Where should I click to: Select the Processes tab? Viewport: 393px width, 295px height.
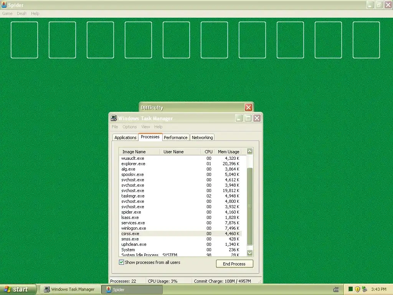tap(150, 137)
